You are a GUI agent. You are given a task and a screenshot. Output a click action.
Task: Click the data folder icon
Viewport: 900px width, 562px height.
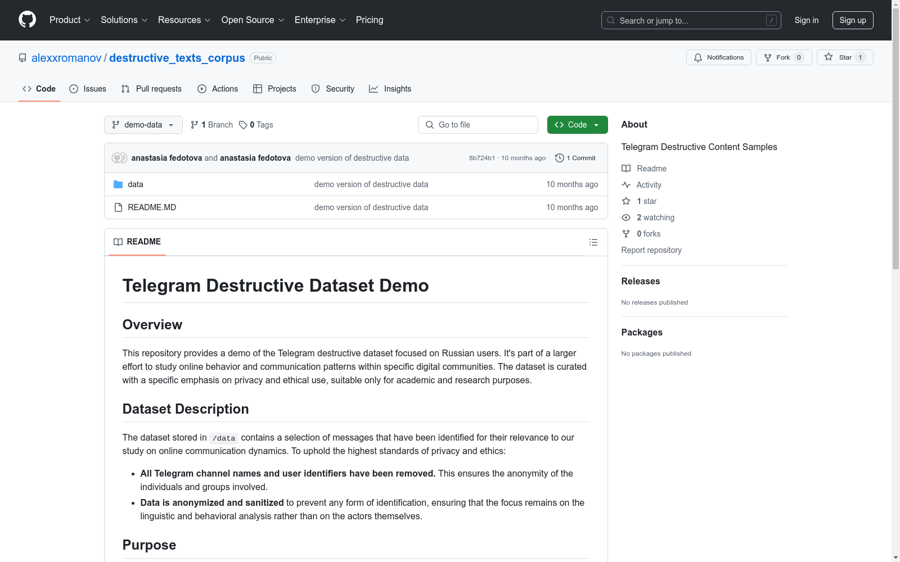coord(118,184)
